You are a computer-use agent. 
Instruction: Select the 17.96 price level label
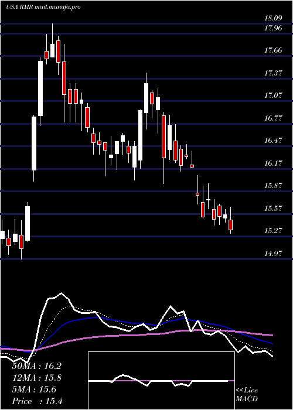pyautogui.click(x=273, y=28)
